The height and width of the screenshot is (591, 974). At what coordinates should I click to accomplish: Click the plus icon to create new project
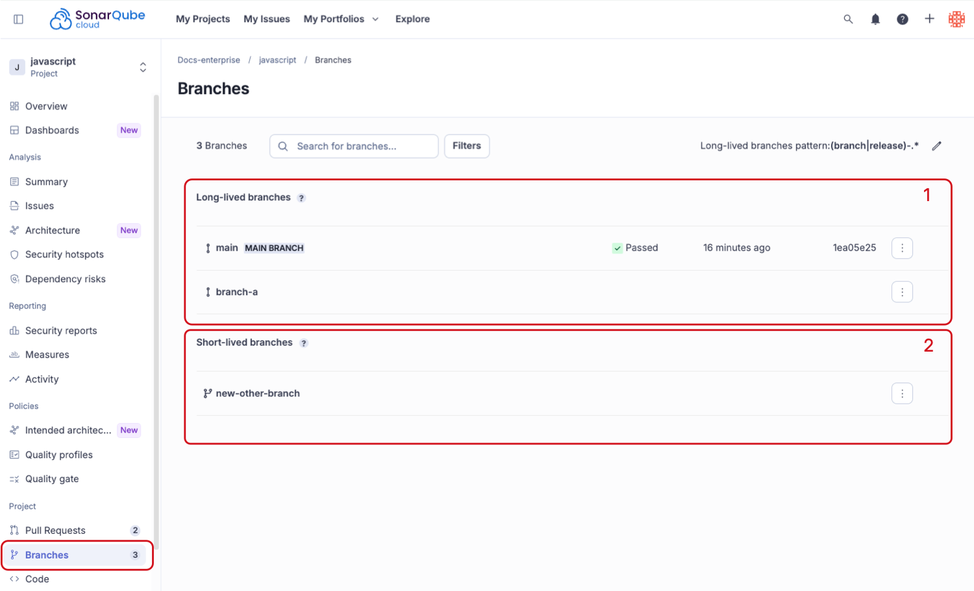[930, 19]
